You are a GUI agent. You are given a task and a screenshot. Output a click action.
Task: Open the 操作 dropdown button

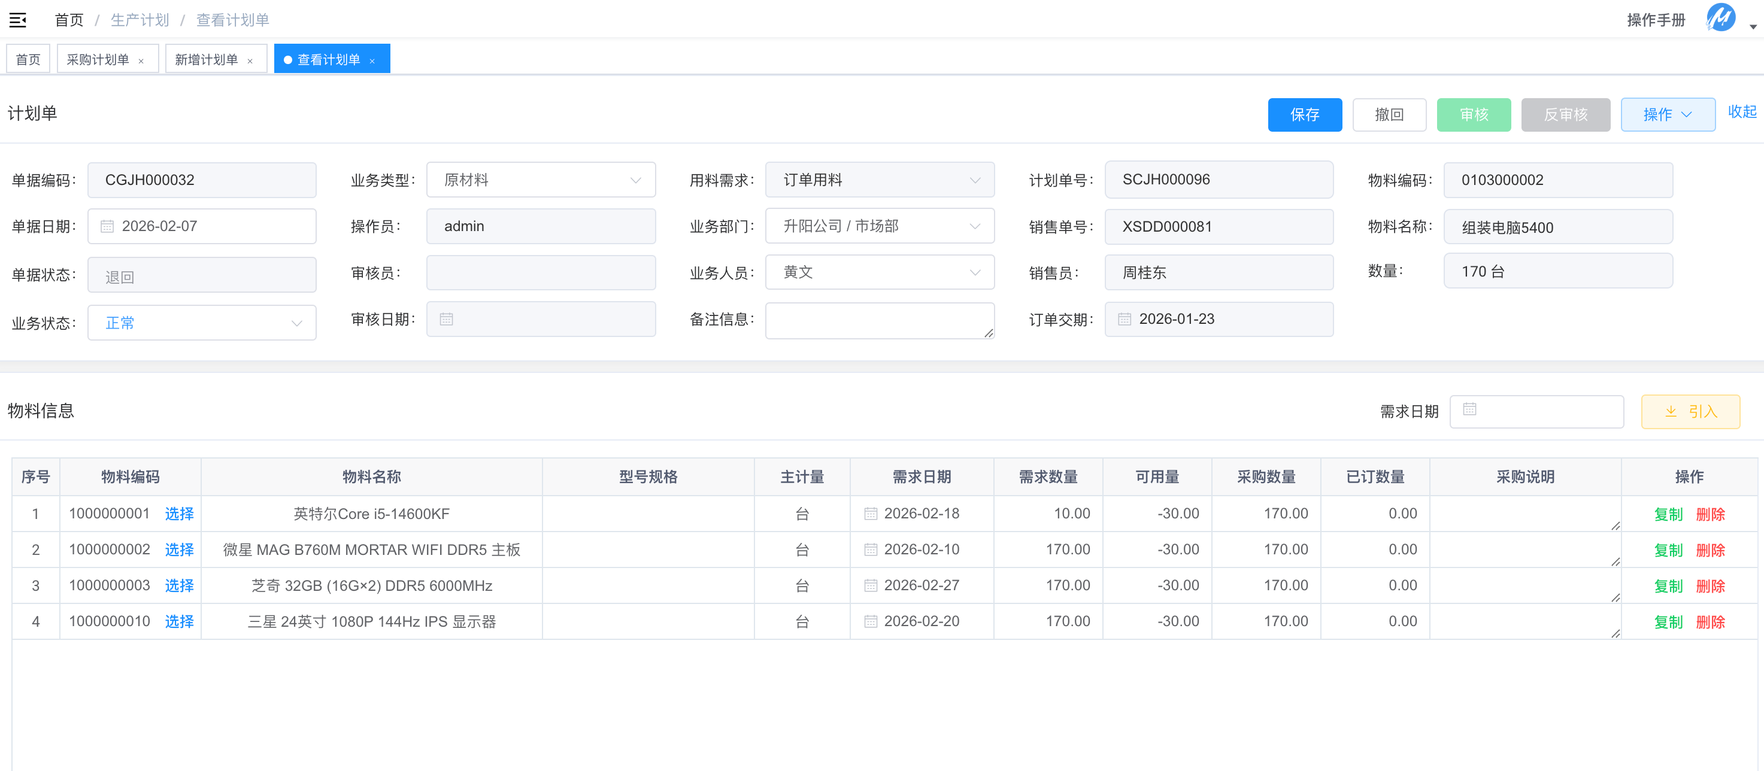pos(1667,114)
